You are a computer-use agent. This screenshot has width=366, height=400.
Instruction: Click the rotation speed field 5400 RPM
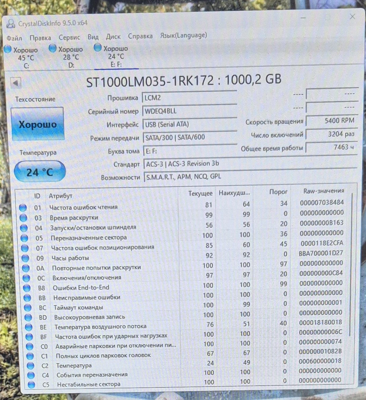click(x=332, y=121)
